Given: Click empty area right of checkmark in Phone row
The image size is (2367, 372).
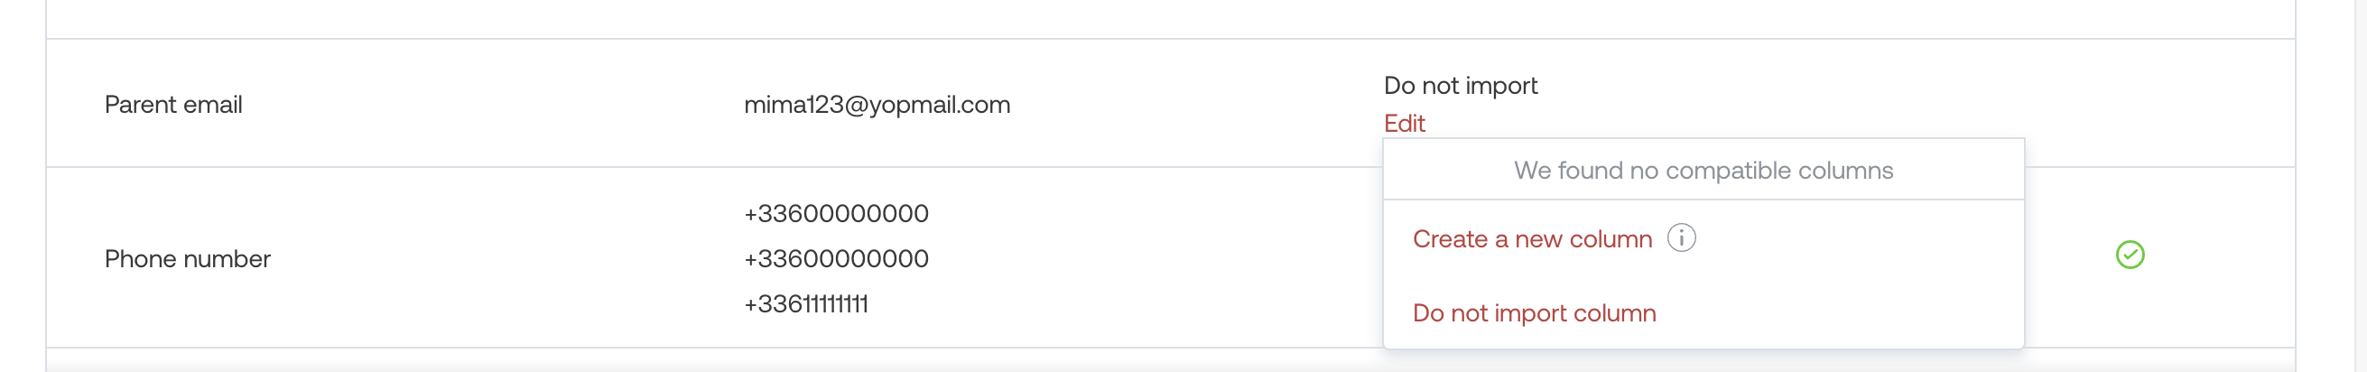Looking at the screenshot, I should [x=2219, y=255].
